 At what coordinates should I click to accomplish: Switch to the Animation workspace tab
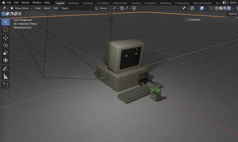(x=150, y=3)
